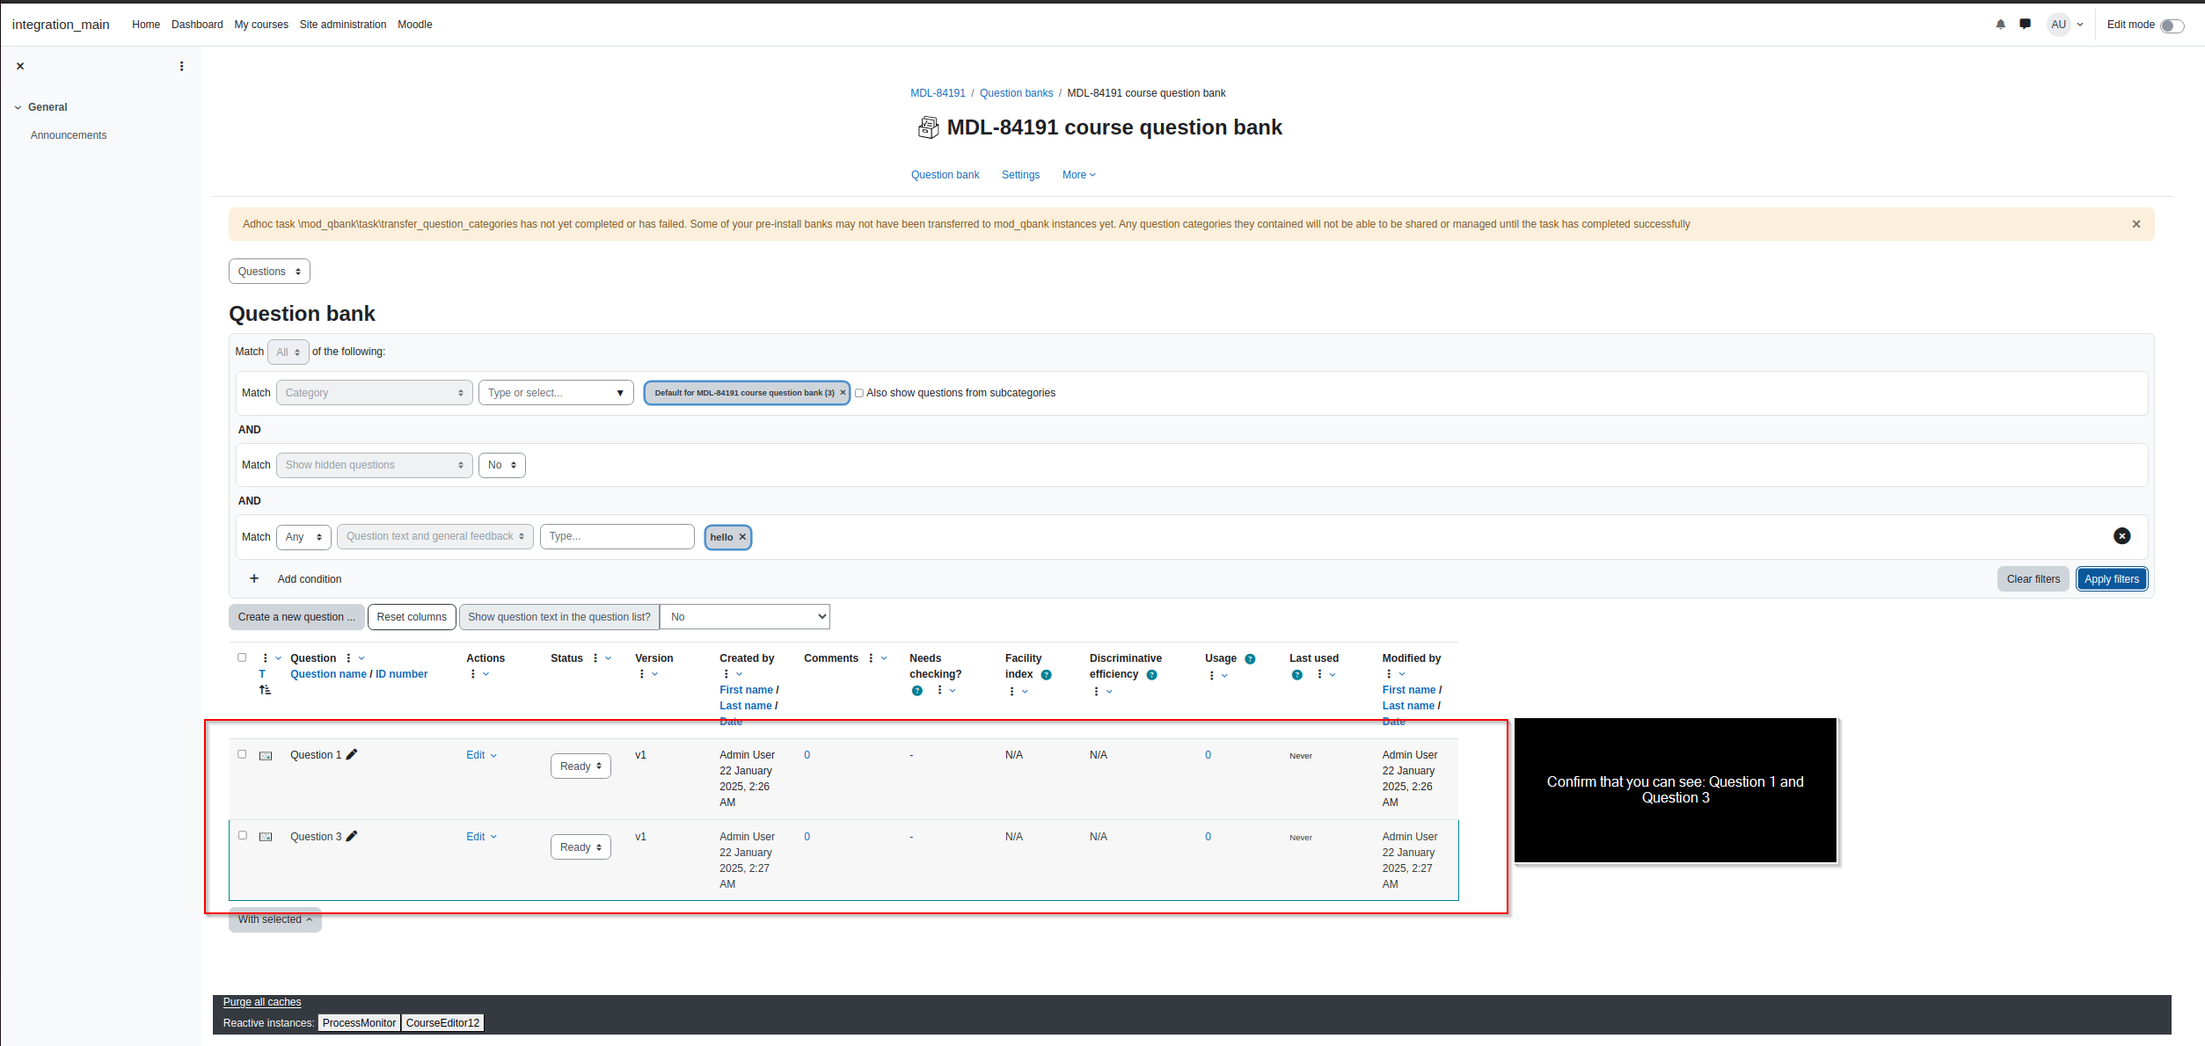Open the notifications bell icon
The width and height of the screenshot is (2205, 1046).
pyautogui.click(x=2000, y=25)
